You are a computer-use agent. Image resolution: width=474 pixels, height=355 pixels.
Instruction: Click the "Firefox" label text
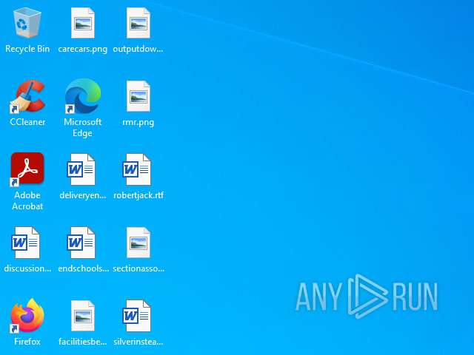coord(27,342)
